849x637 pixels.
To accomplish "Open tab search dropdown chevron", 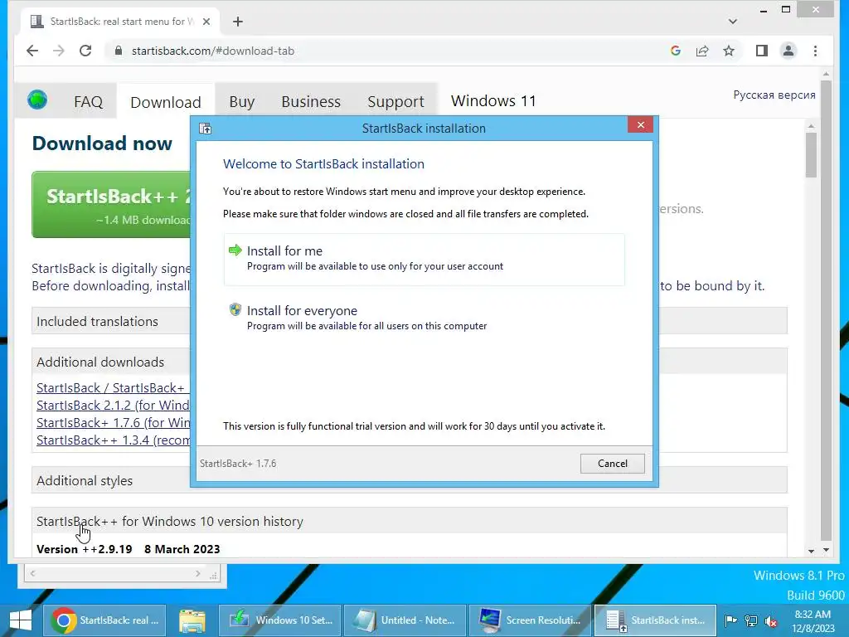I will (x=733, y=22).
